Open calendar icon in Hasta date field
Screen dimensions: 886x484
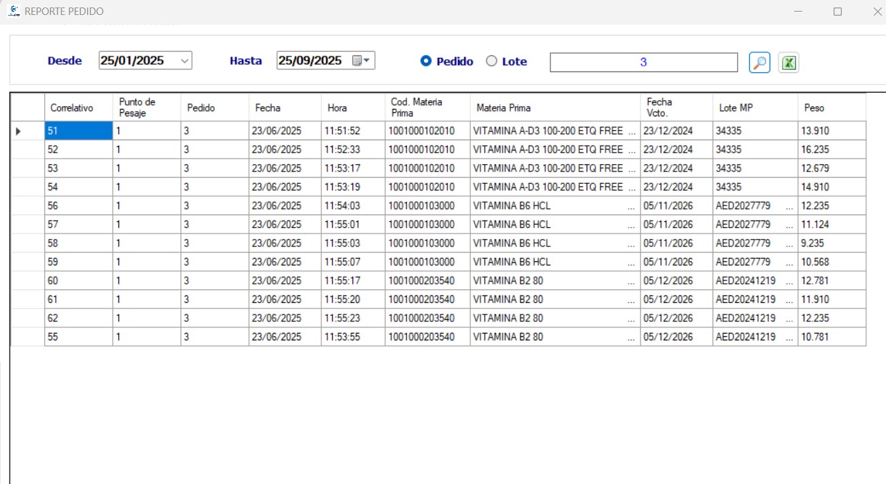357,61
